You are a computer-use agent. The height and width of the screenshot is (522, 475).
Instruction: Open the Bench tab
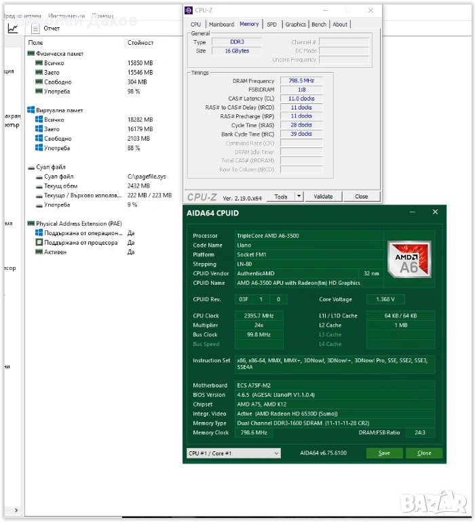click(319, 24)
